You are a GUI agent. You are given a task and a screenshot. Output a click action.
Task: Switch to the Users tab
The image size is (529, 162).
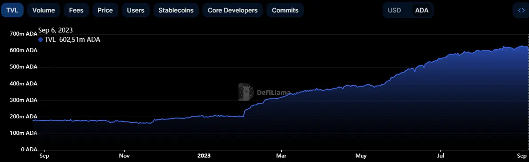[x=136, y=10]
